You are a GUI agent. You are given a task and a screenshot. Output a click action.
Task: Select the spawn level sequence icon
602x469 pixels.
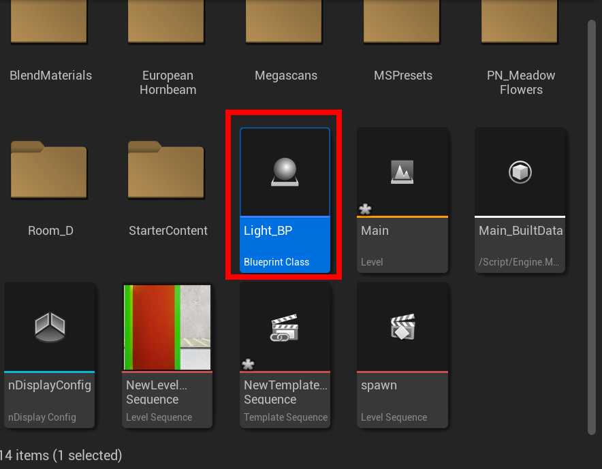click(x=402, y=327)
